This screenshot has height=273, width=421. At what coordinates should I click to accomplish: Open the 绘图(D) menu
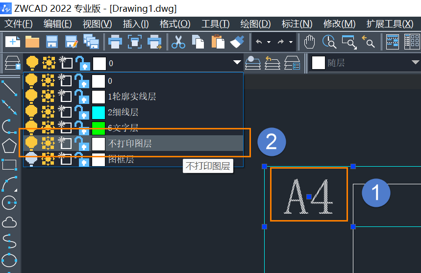255,24
